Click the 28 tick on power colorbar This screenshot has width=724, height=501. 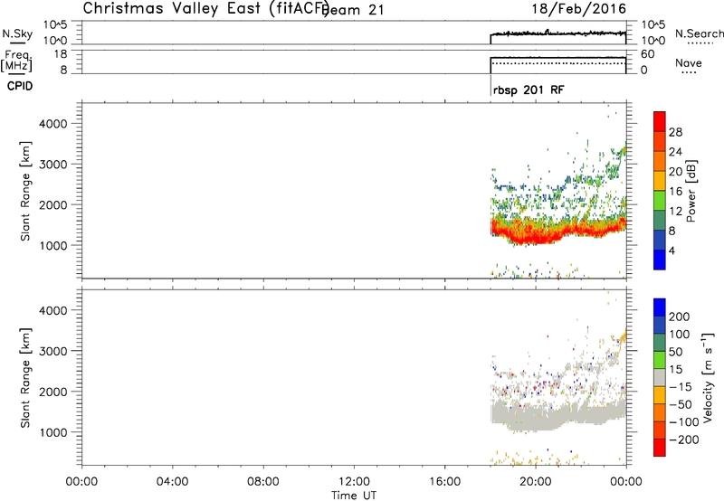click(675, 132)
